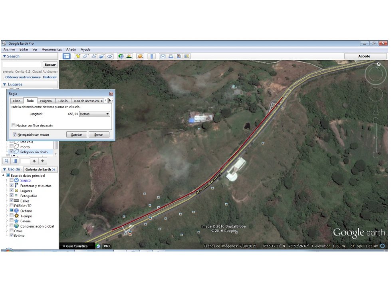Record a tour with the camera icon
Viewport: 391px width, 293px height.
click(110, 56)
